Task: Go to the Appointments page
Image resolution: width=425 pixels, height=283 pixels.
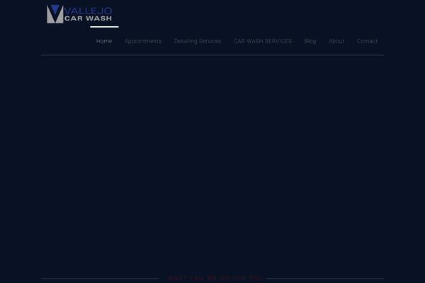Action: click(143, 41)
